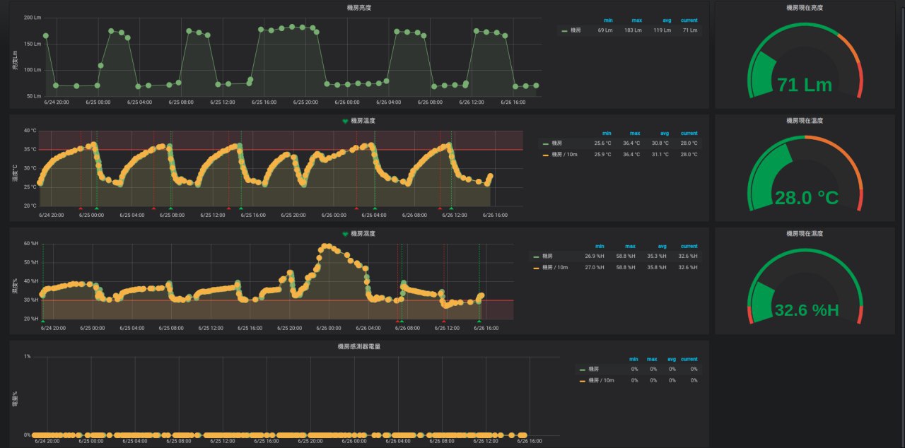Click the 40 °C y-axis label

pos(30,131)
